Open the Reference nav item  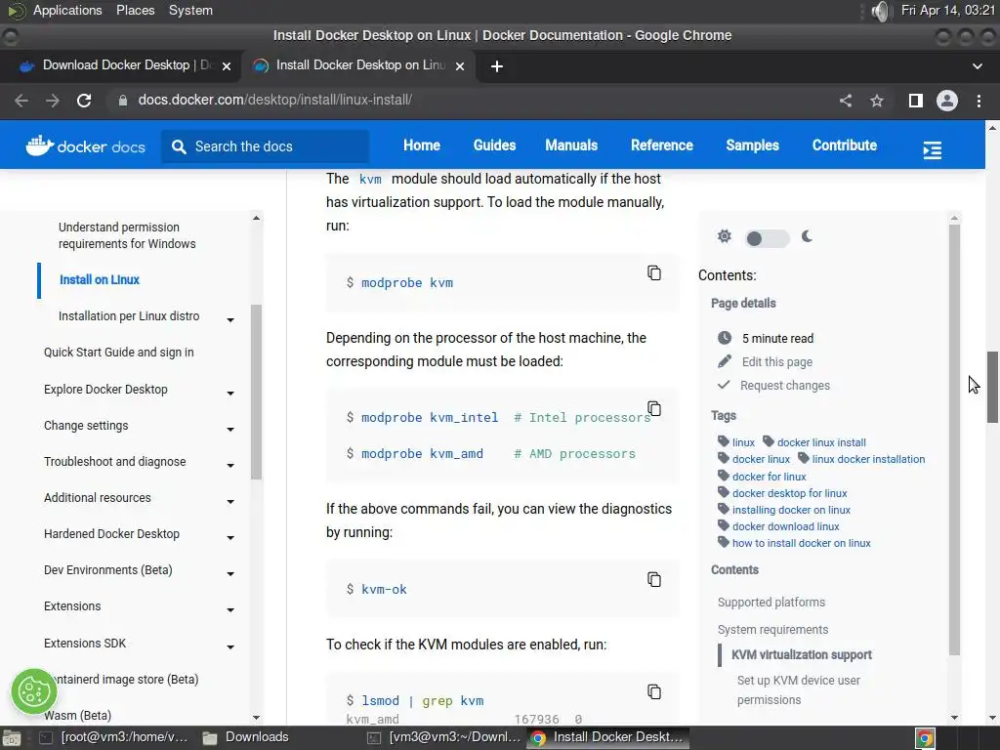click(661, 146)
